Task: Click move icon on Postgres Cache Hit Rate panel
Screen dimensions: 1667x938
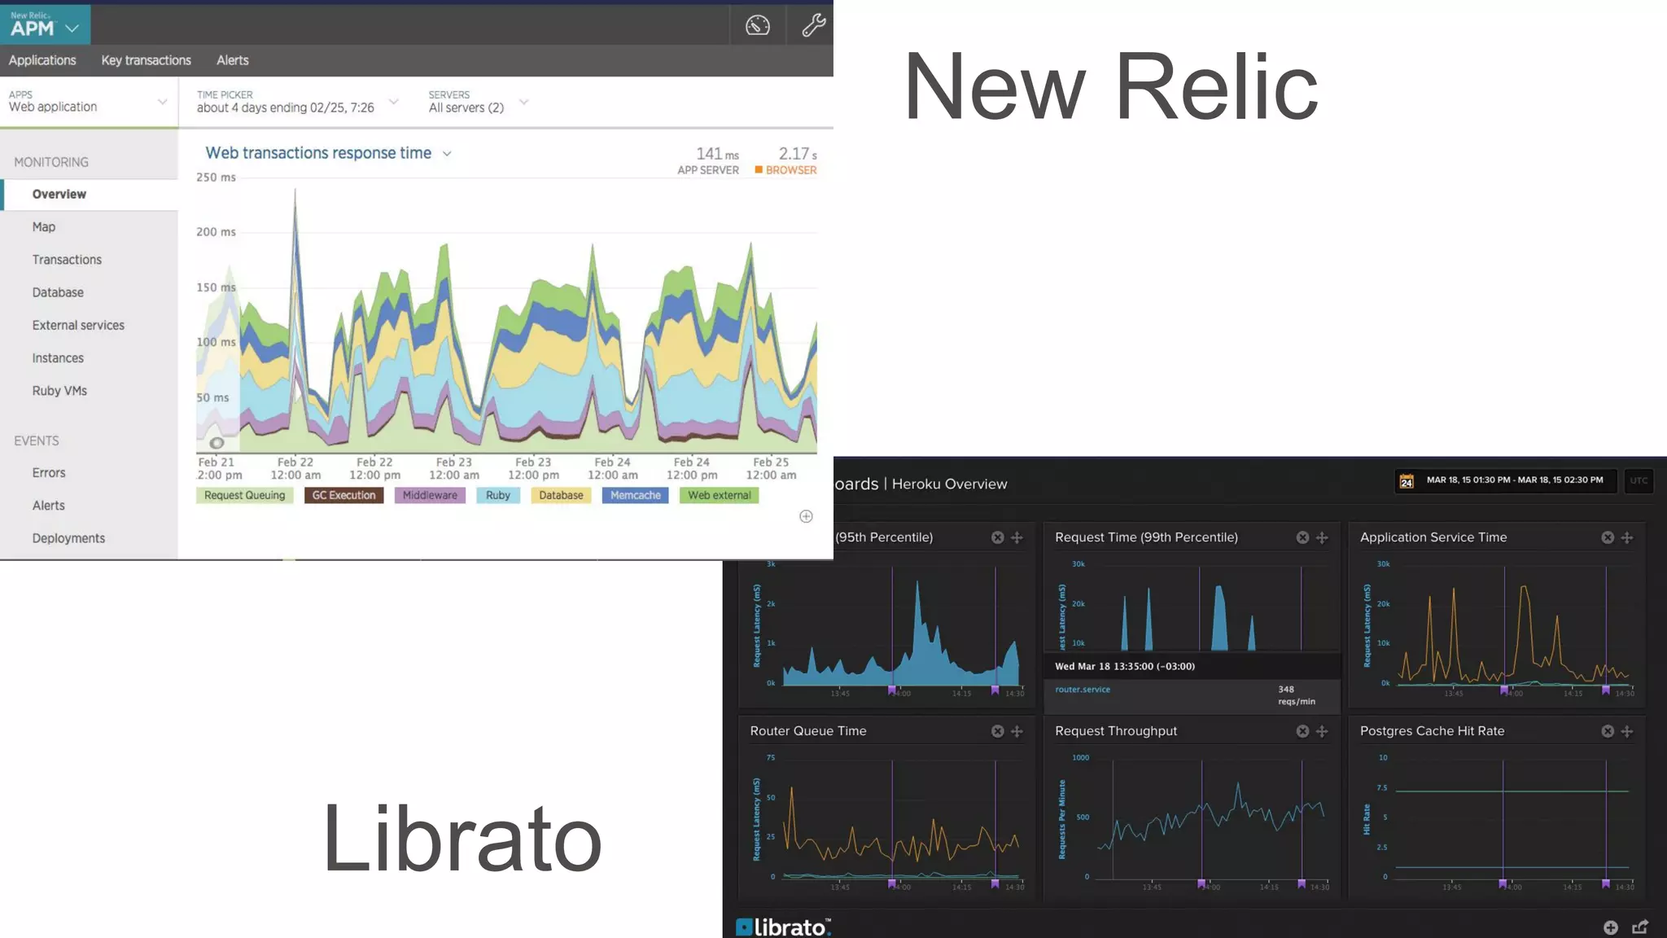Action: (1627, 731)
